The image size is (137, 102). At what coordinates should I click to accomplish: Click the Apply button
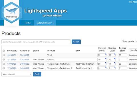click(37, 74)
